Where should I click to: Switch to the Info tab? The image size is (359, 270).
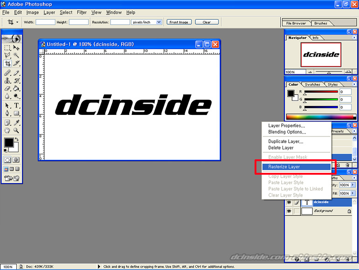[315, 38]
